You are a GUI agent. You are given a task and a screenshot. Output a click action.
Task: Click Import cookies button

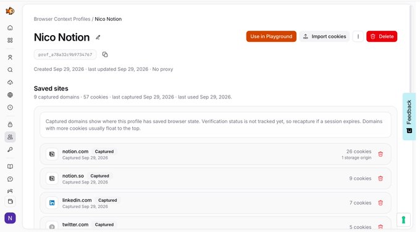[x=324, y=36]
